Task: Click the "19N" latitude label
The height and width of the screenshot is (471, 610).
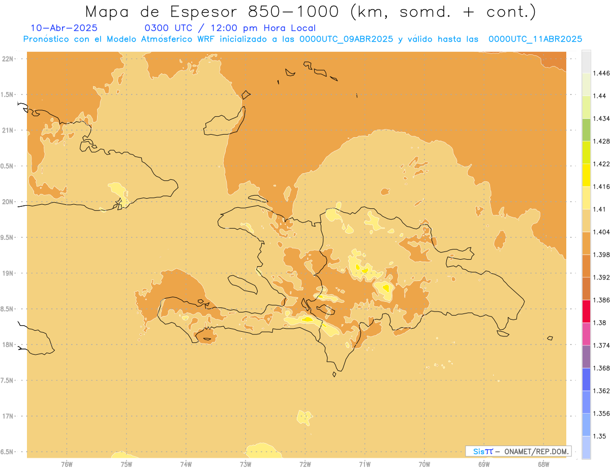Action: tap(9, 273)
